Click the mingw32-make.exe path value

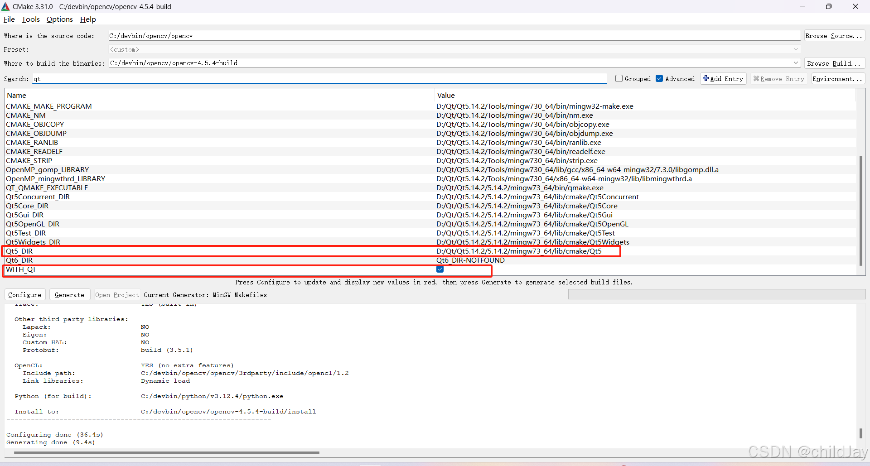click(x=535, y=106)
